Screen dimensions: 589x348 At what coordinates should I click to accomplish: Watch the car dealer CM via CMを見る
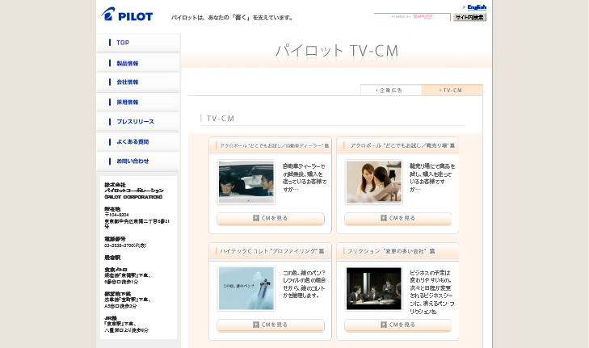point(271,219)
